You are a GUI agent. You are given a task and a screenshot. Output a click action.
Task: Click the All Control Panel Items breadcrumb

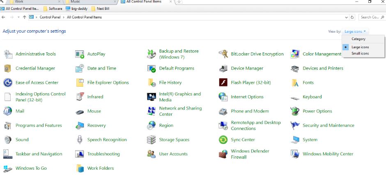point(84,17)
